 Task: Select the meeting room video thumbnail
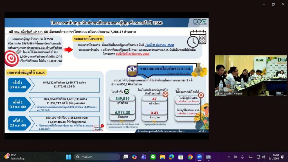[x=251, y=75]
